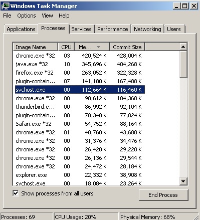Maximize the Task Manager window

[x=185, y=6]
